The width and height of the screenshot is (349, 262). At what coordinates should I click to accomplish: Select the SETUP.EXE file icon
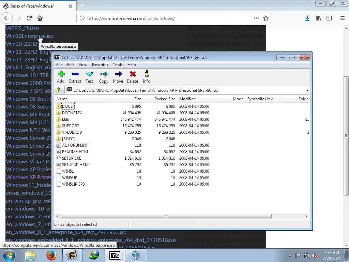59,158
